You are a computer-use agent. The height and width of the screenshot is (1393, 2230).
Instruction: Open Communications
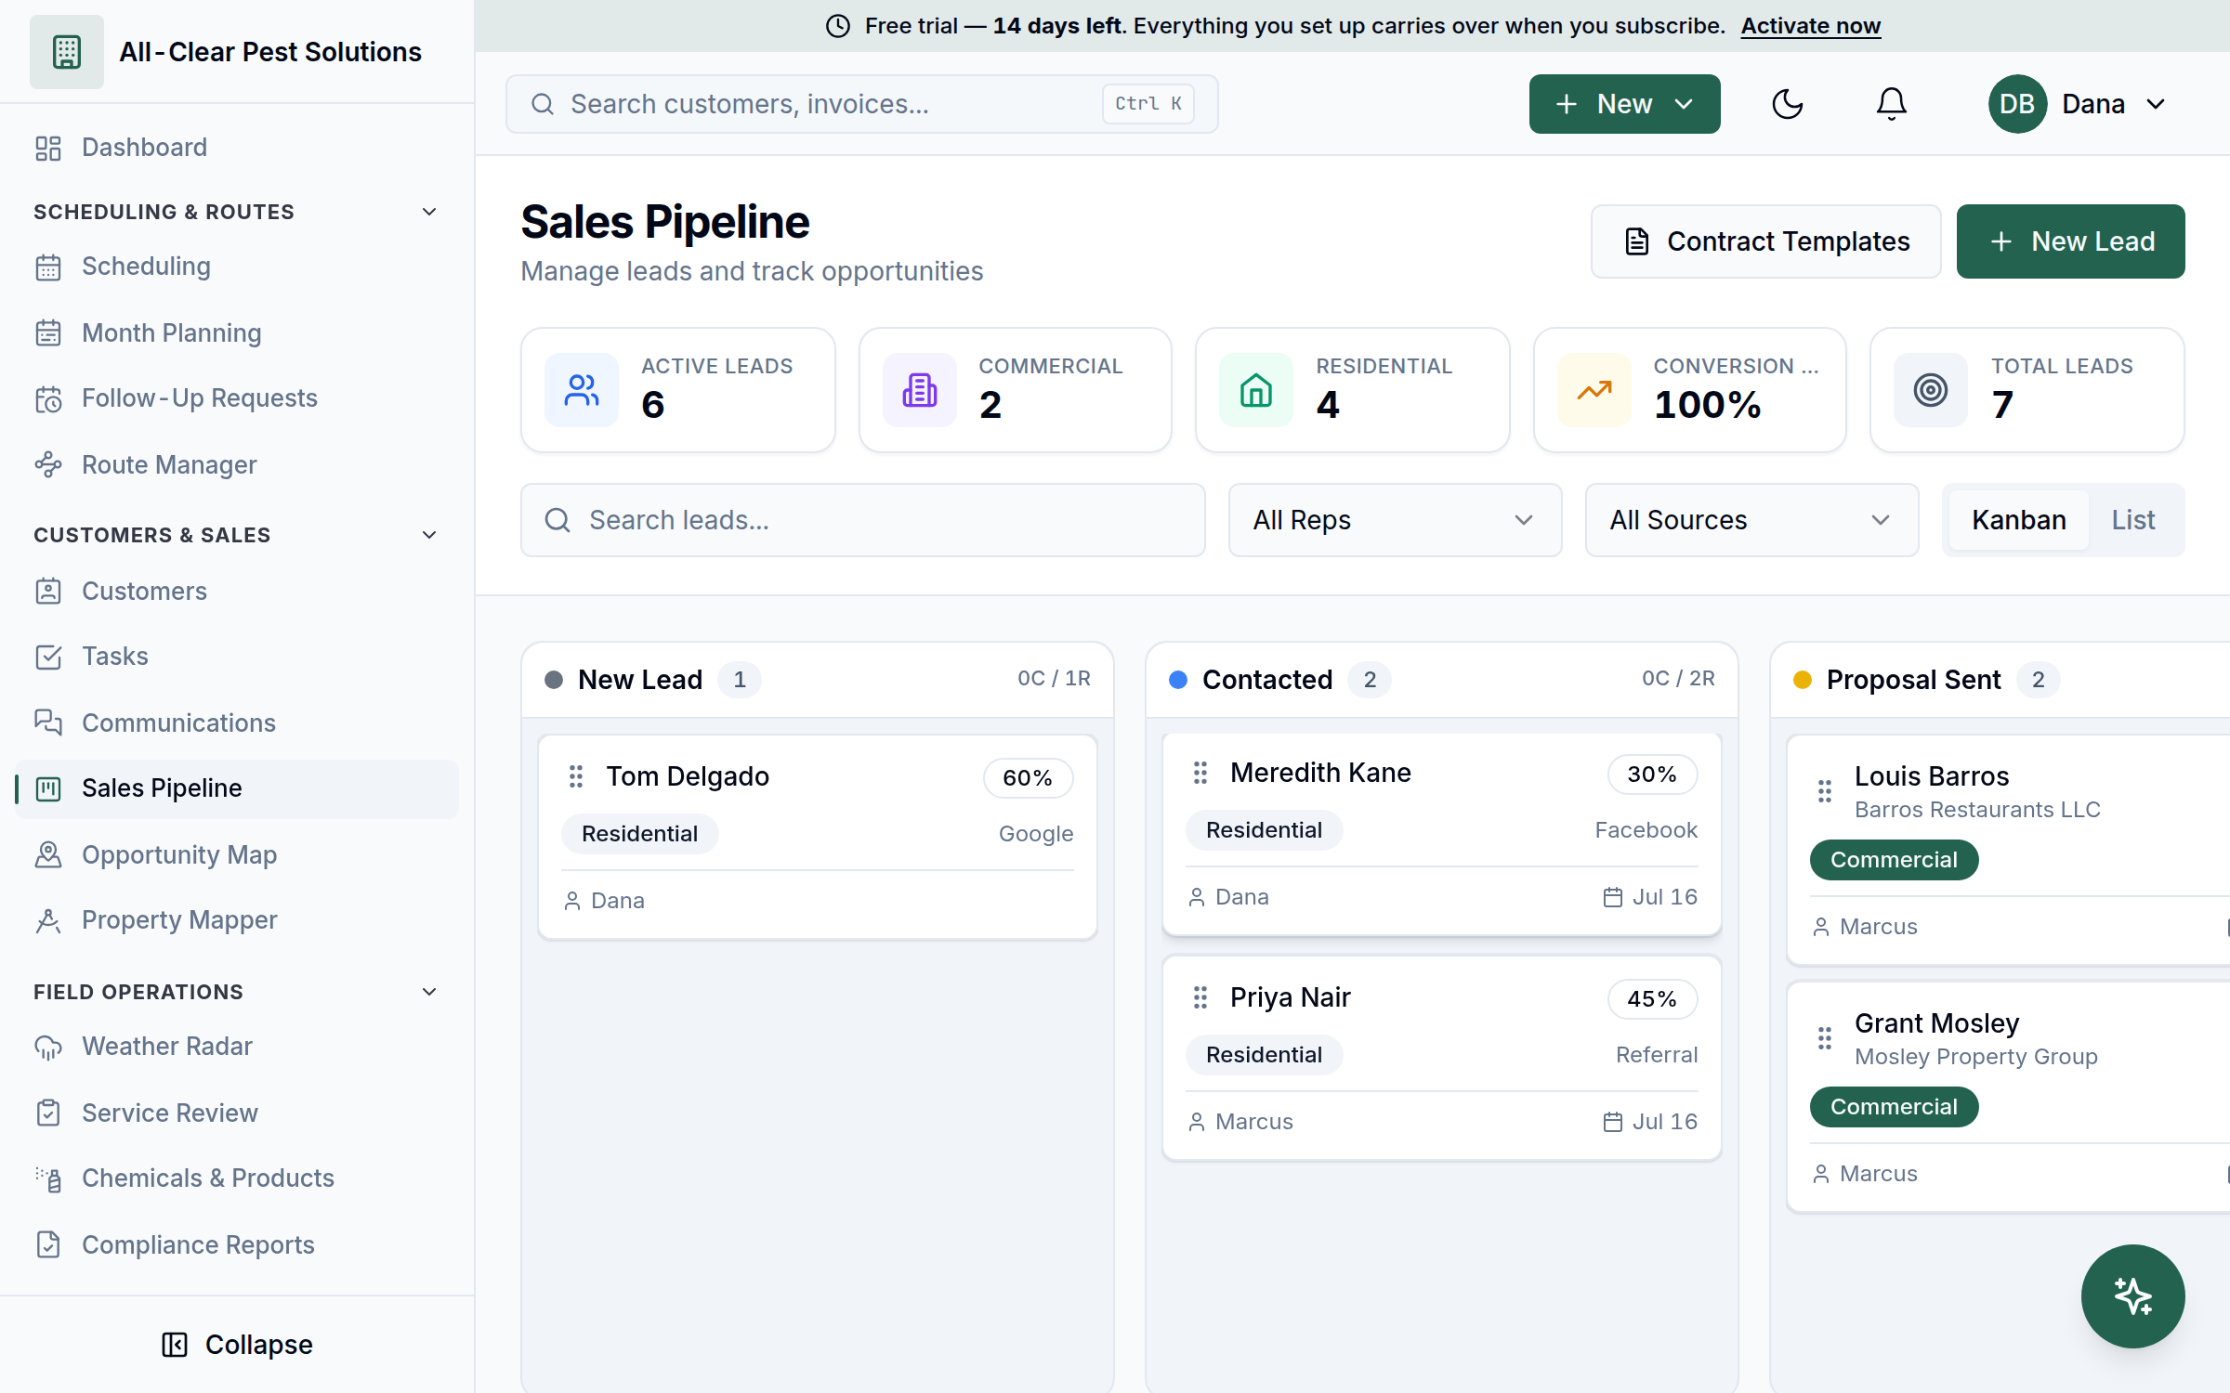tap(237, 723)
